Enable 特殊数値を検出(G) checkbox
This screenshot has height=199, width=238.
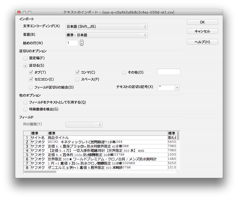[x=25, y=109]
